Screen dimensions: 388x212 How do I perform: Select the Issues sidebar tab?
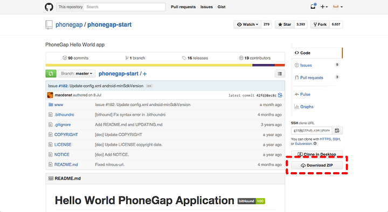317,65
